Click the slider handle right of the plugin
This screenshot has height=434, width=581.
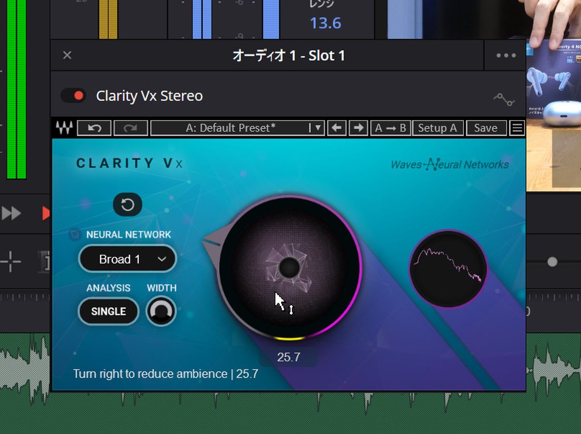552,262
